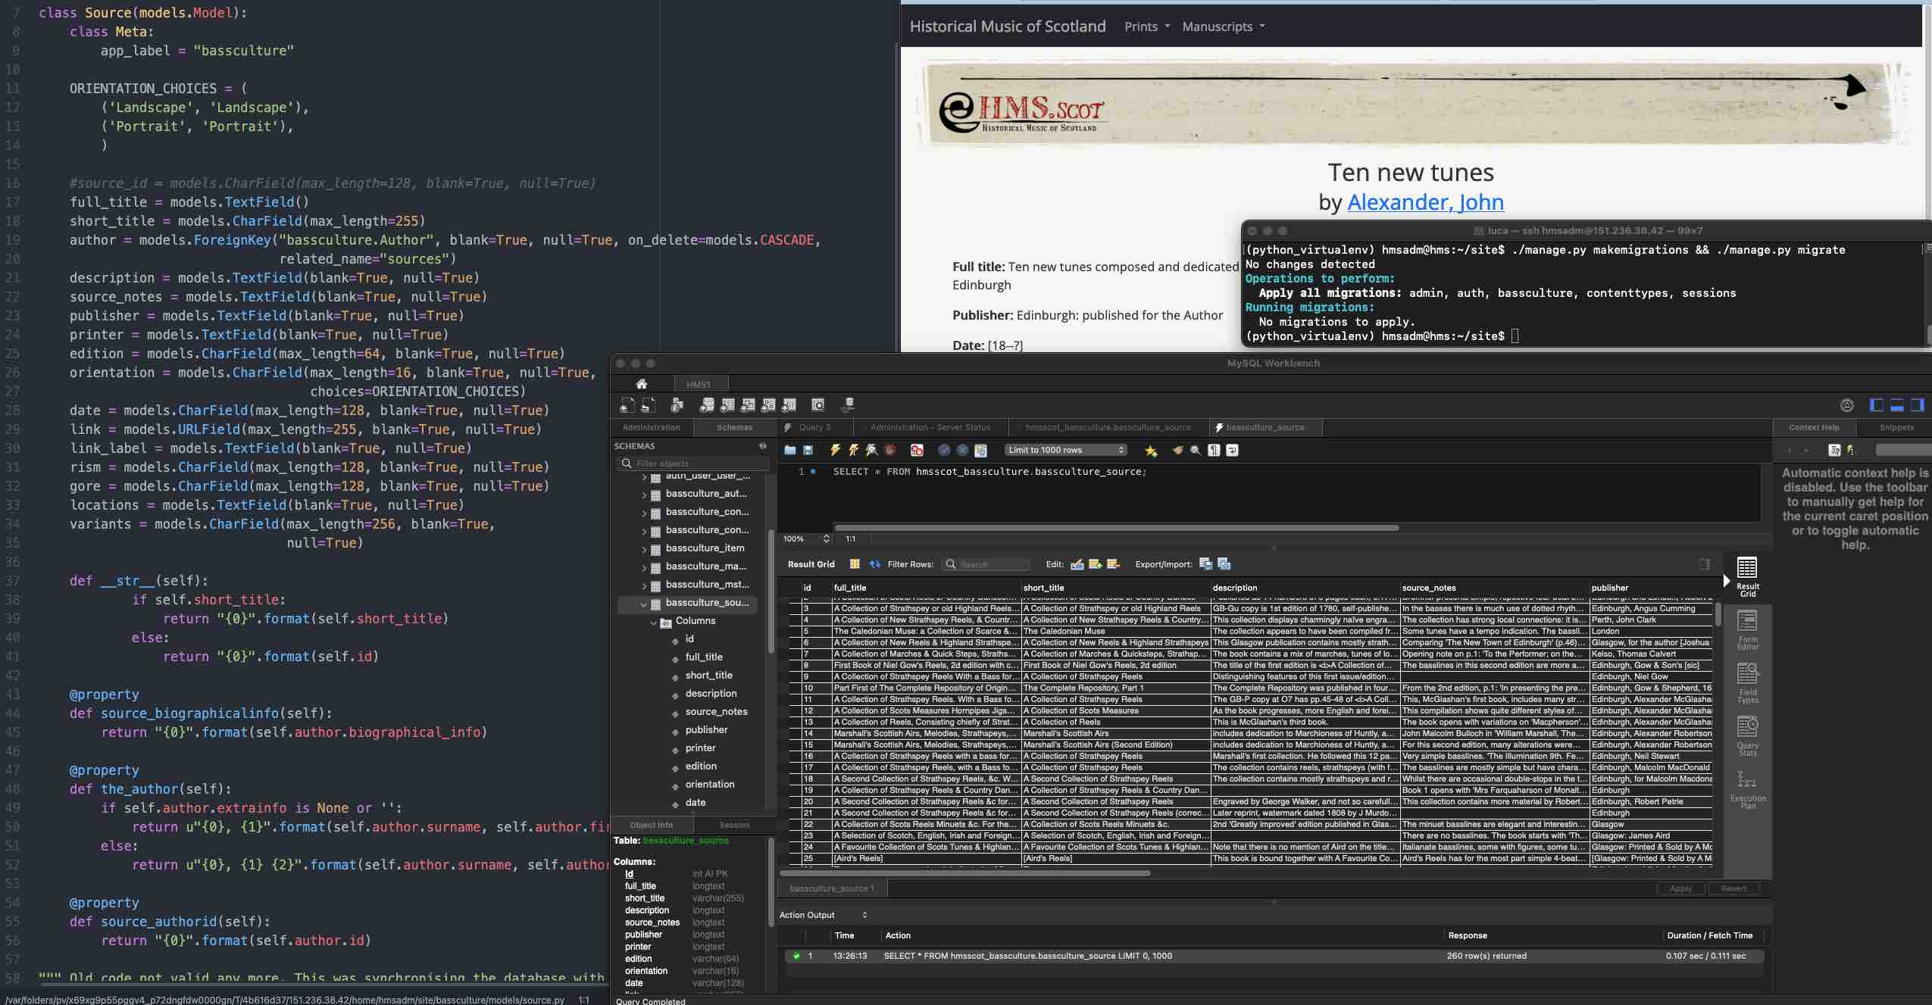Screen dimensions: 1932x1005
Task: Click the Filter Rows icon in result toolbar
Action: [x=948, y=564]
